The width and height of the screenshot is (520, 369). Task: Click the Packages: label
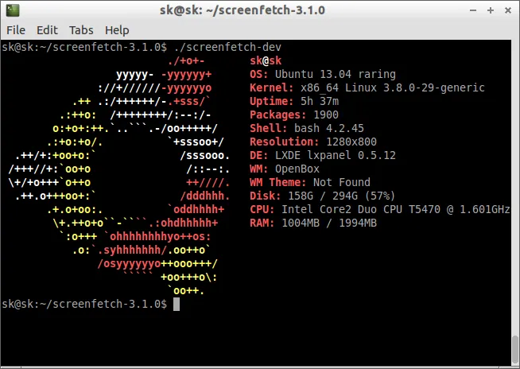278,115
